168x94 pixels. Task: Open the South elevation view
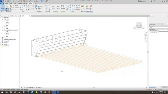coord(7,35)
